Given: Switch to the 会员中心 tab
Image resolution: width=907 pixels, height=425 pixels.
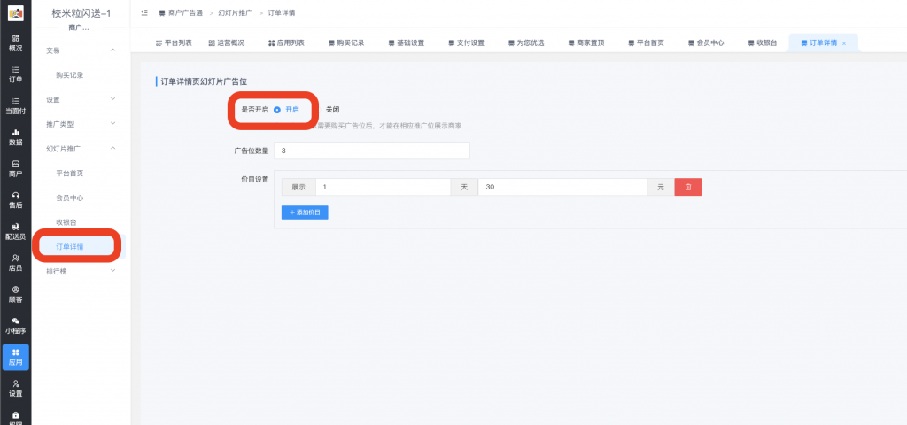Looking at the screenshot, I should (x=706, y=42).
